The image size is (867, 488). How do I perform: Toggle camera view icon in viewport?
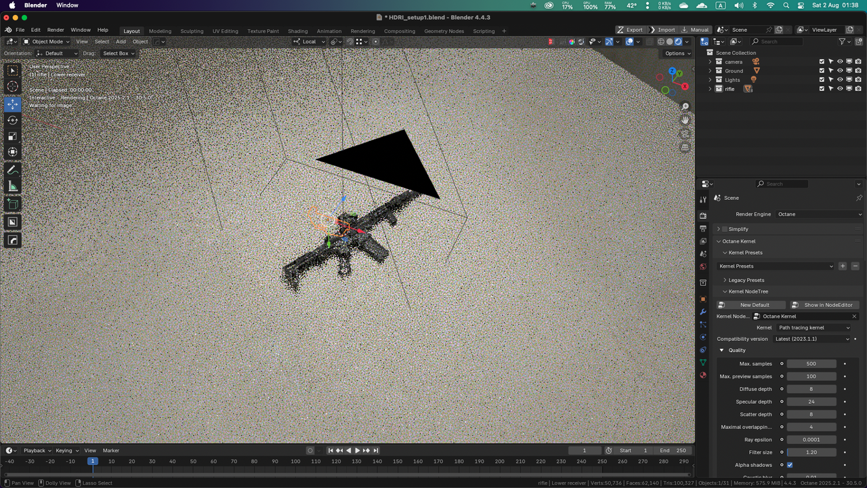685,134
